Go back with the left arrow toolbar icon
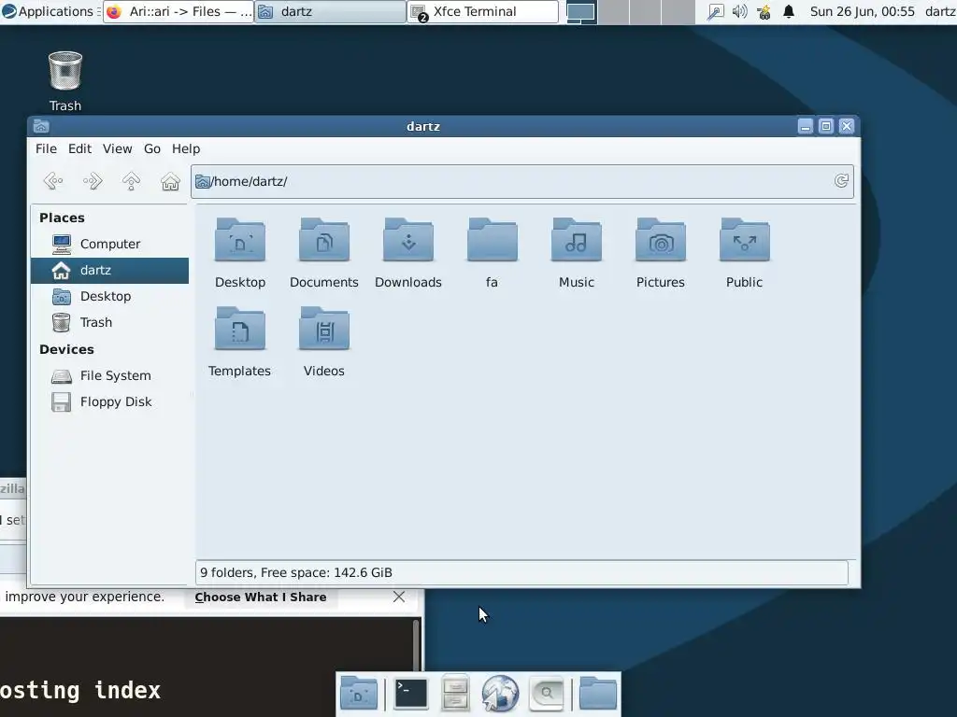The width and height of the screenshot is (957, 717). point(53,181)
